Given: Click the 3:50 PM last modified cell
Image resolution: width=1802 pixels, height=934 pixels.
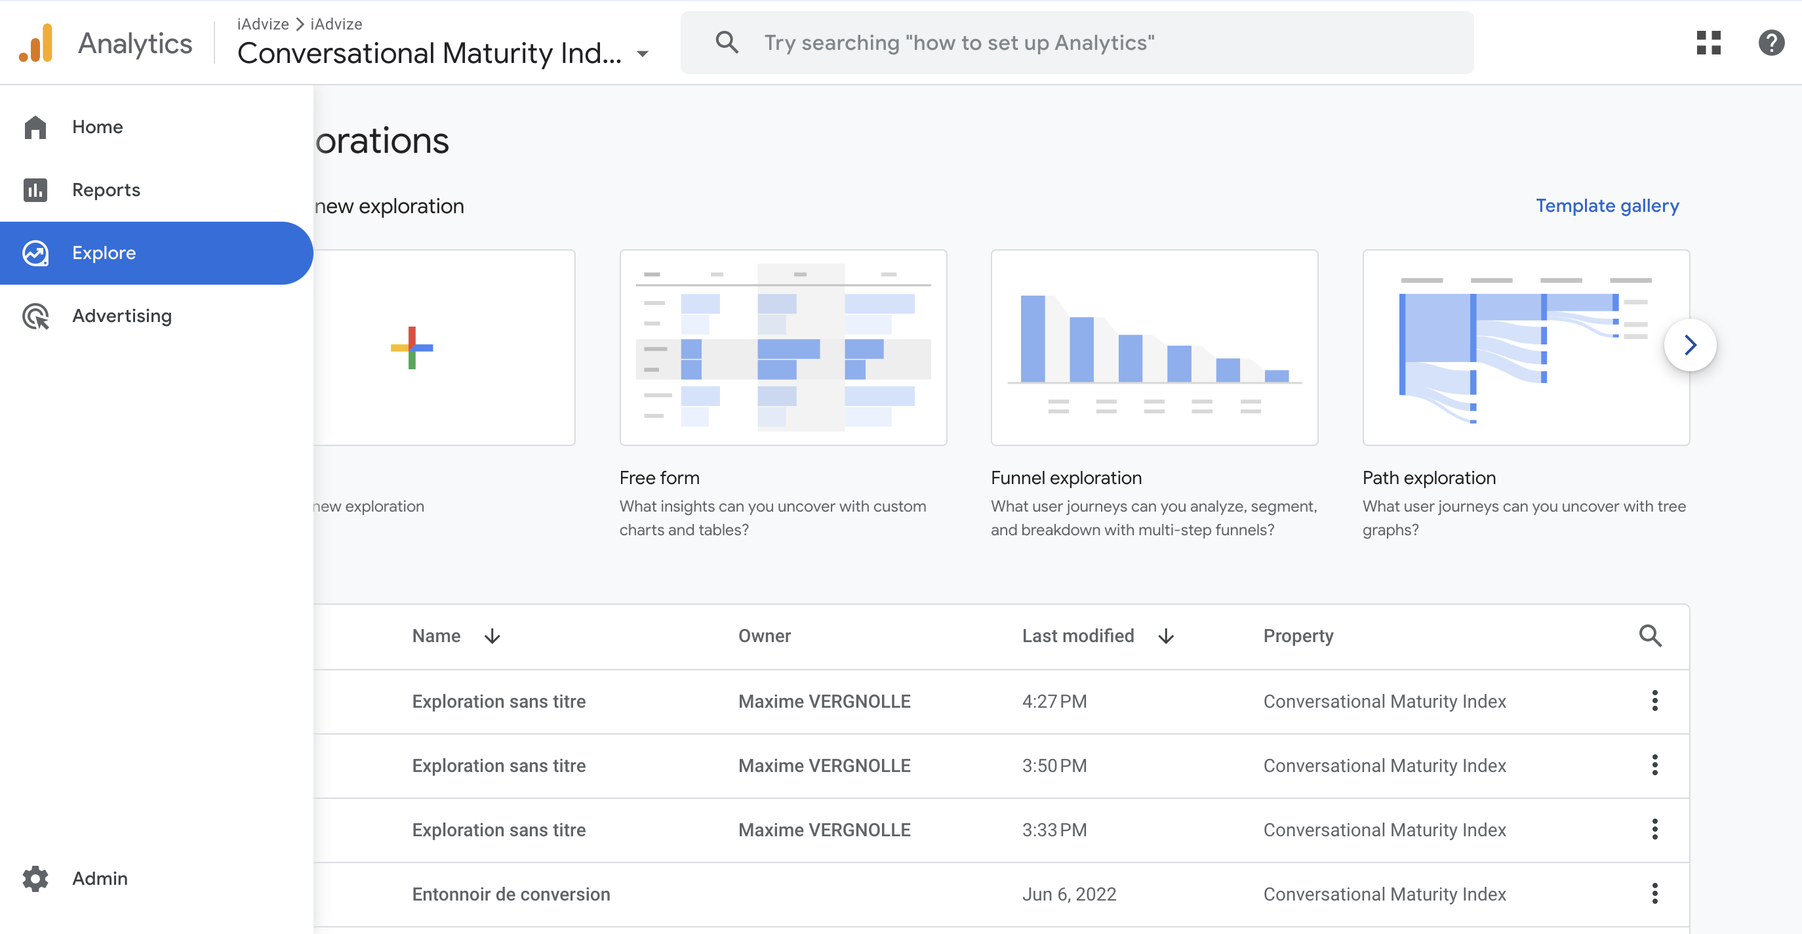Looking at the screenshot, I should [x=1054, y=766].
